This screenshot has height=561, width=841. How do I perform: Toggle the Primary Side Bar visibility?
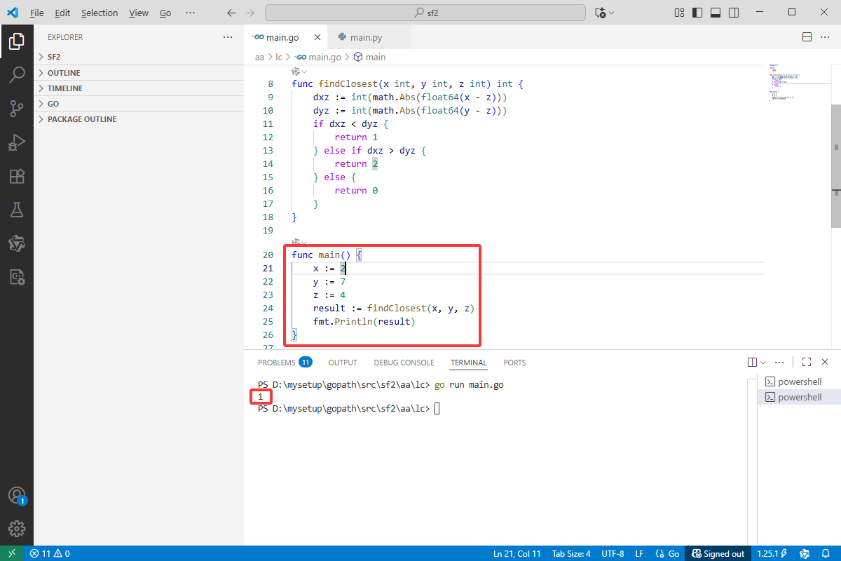point(697,13)
